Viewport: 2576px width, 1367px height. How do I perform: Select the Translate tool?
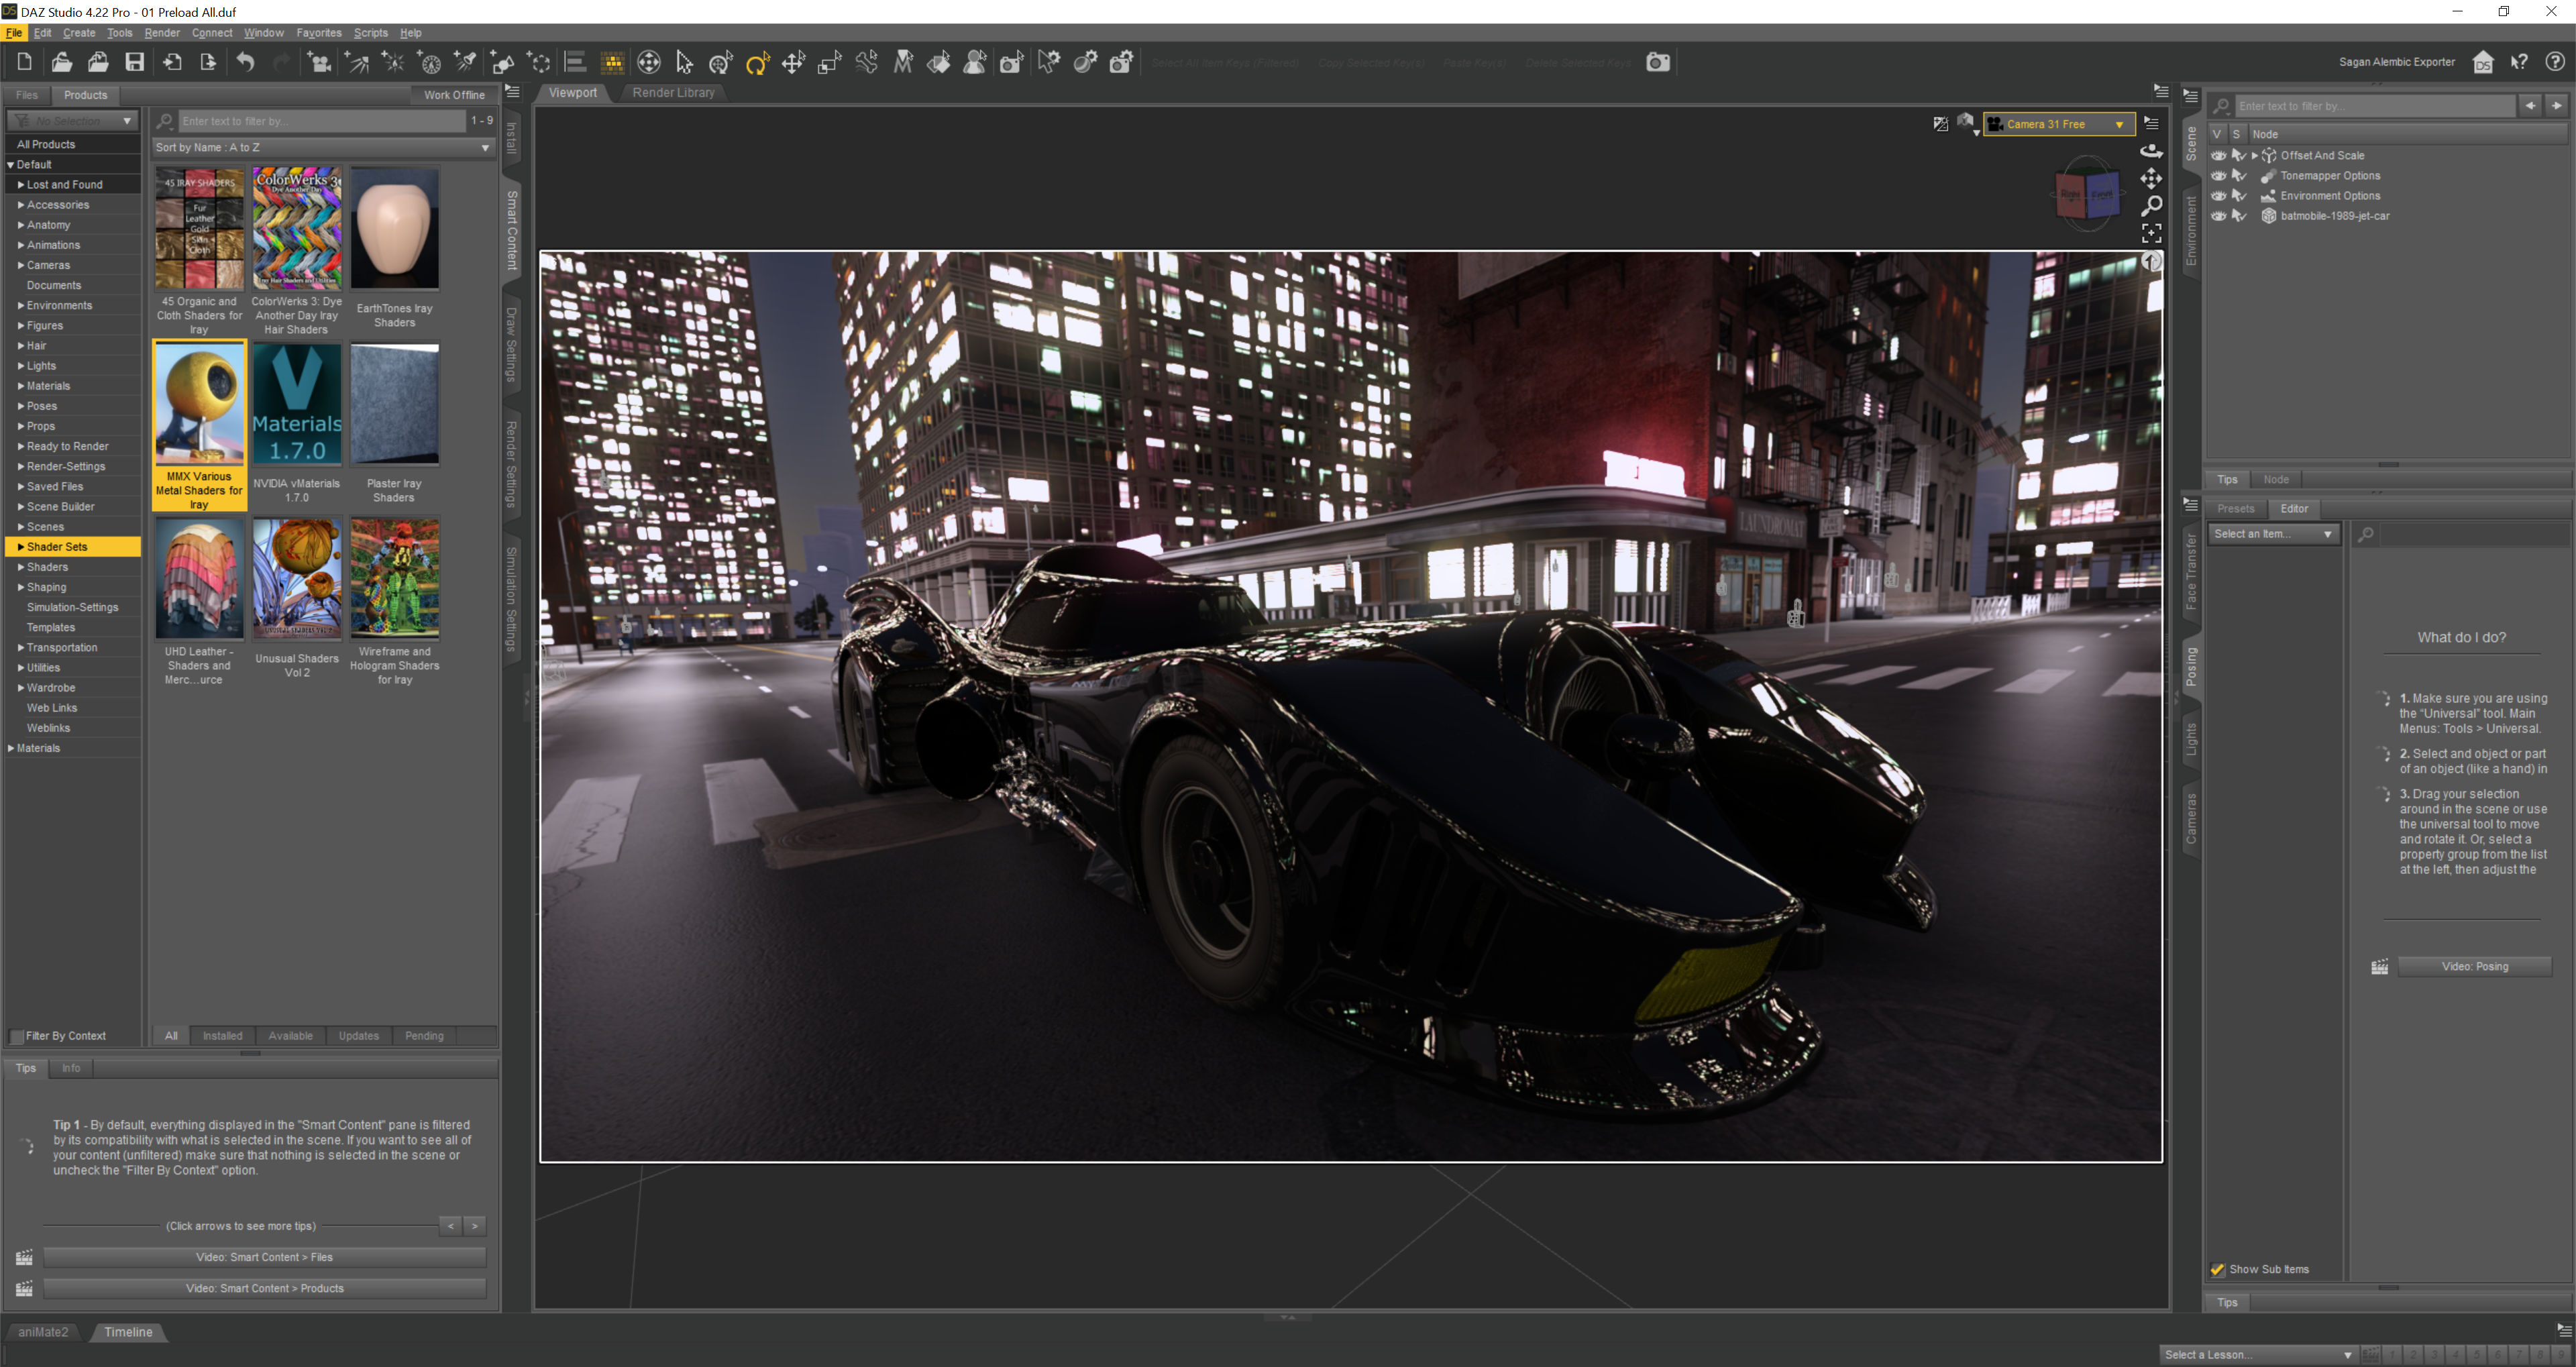[793, 62]
